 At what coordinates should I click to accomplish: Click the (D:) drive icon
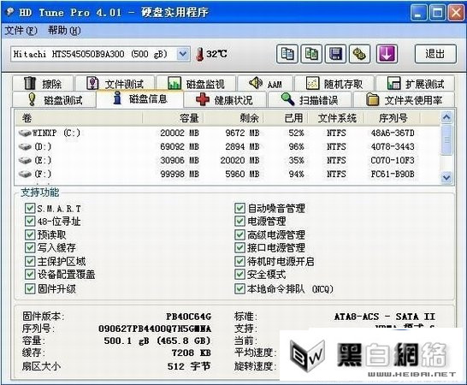tap(25, 146)
